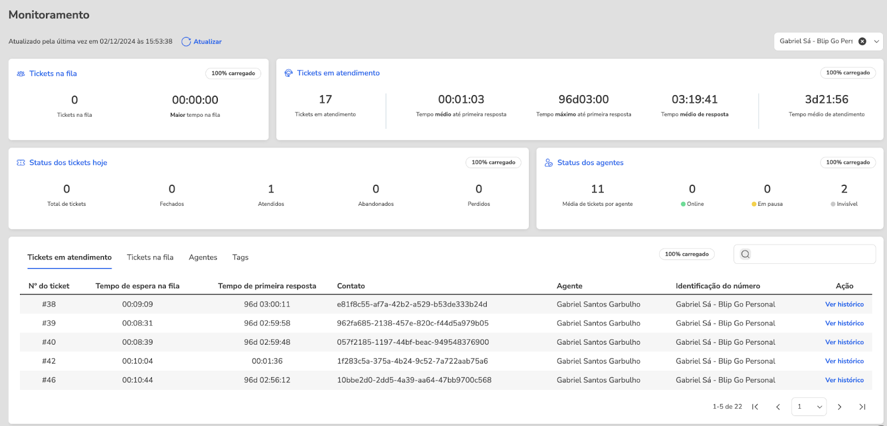Click the Status dos tickets hoje icon

point(21,163)
